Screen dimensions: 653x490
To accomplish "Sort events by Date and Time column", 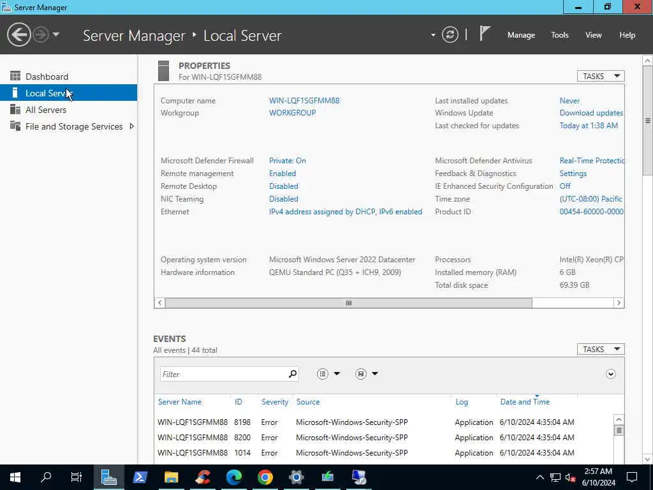I will pyautogui.click(x=525, y=402).
